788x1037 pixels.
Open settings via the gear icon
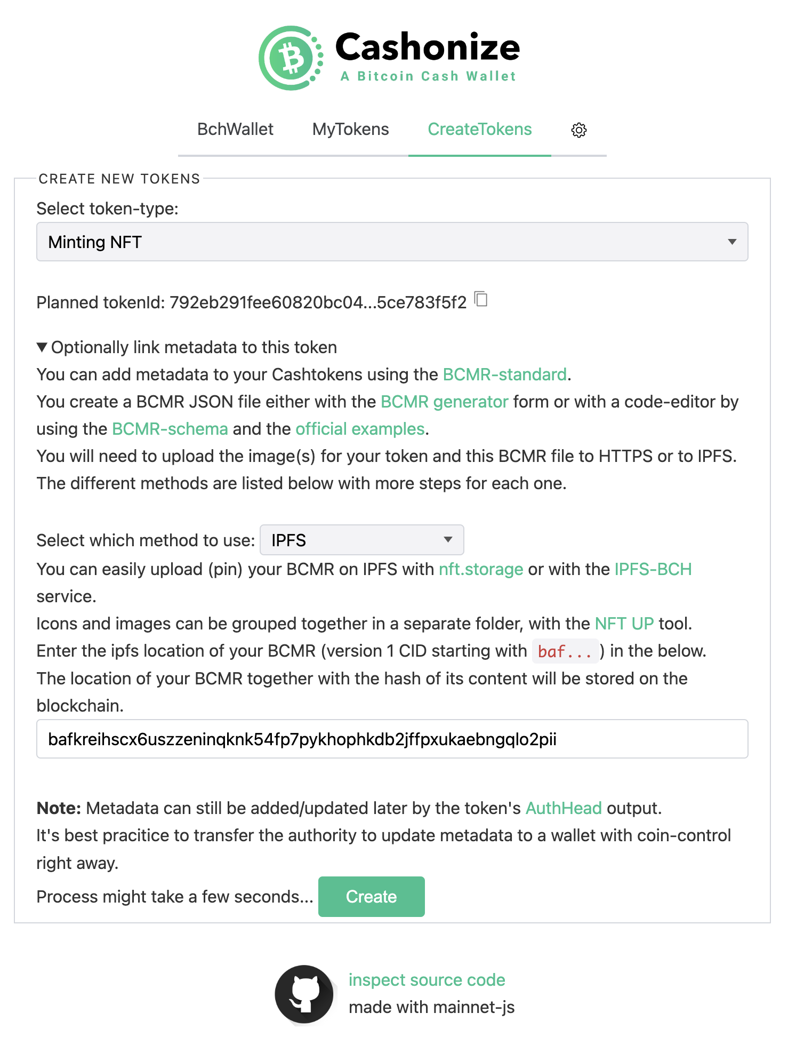click(x=578, y=130)
